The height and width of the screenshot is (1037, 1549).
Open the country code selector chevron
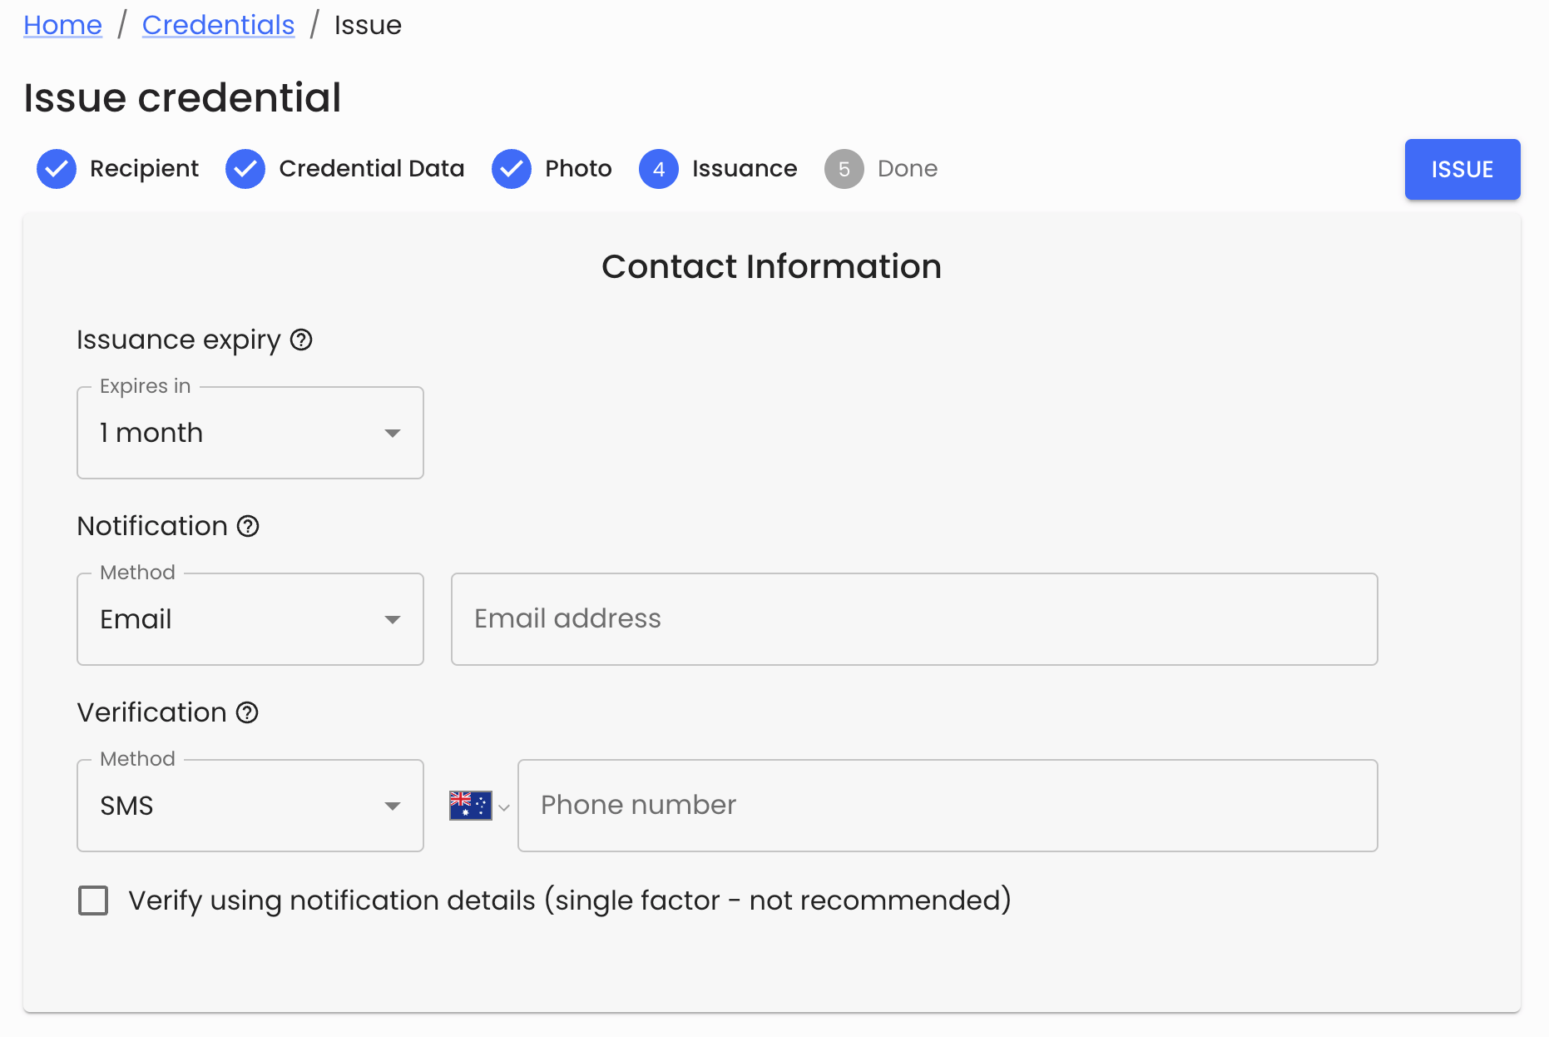[503, 806]
